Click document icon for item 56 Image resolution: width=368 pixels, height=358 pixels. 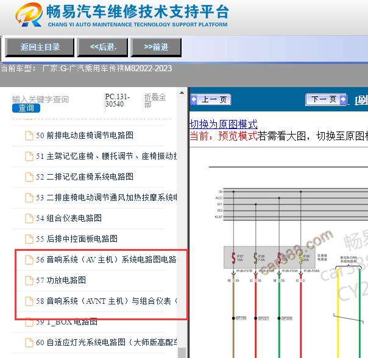pyautogui.click(x=29, y=260)
